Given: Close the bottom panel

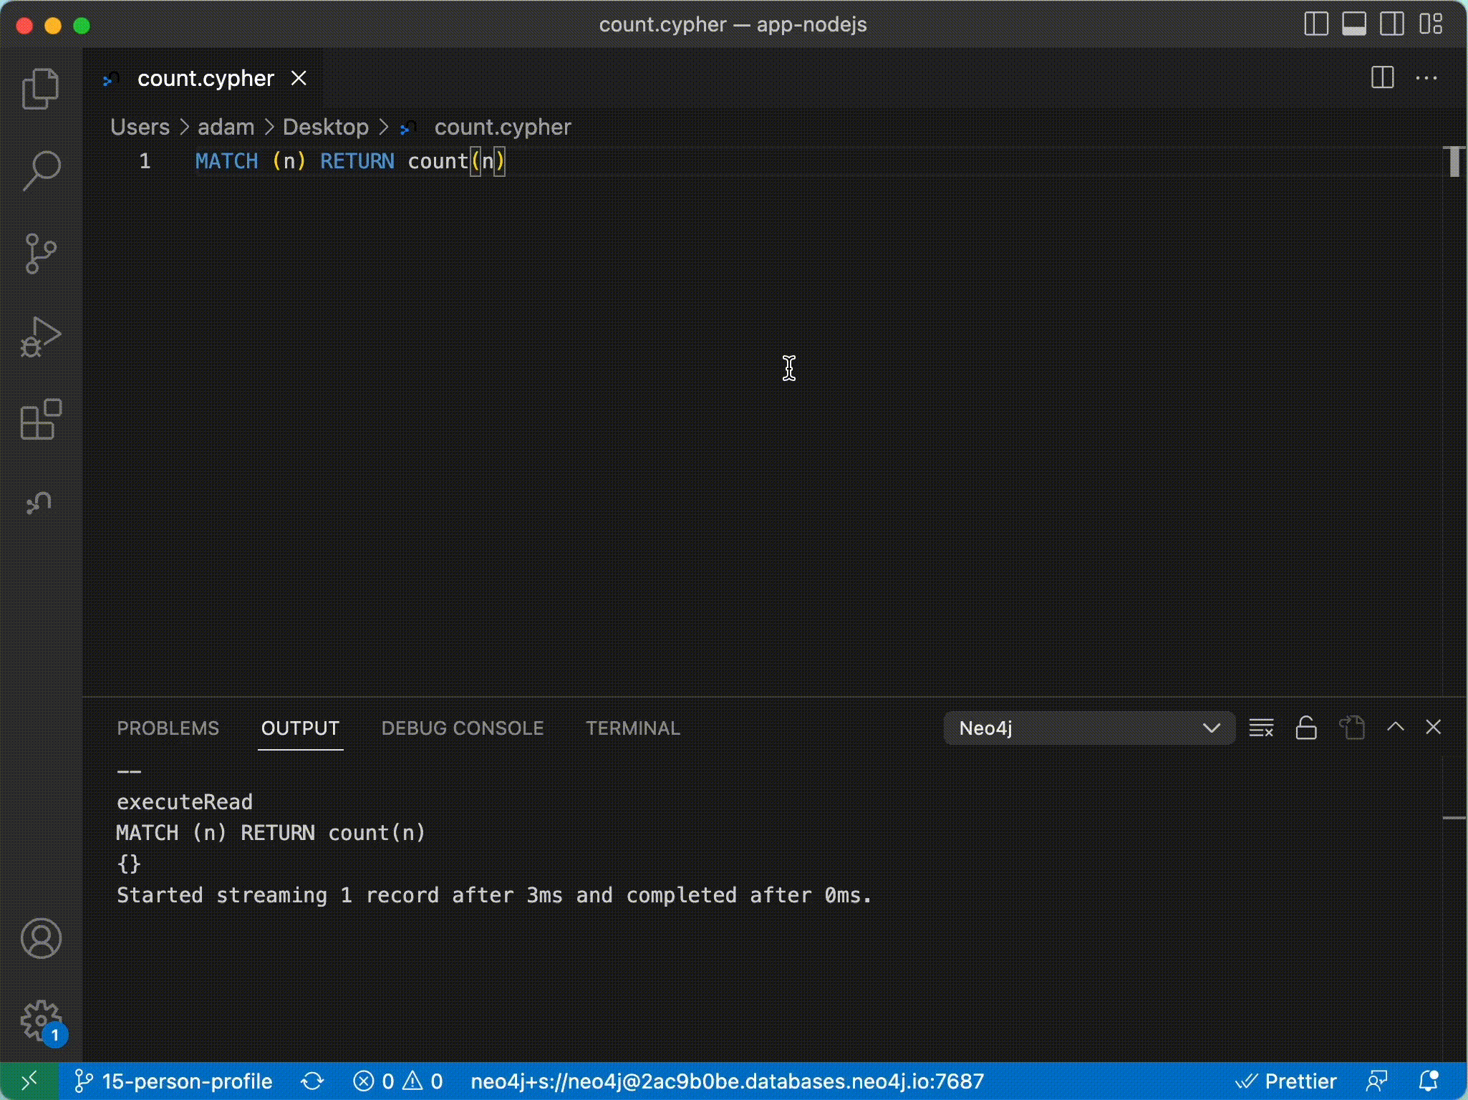Looking at the screenshot, I should click(x=1433, y=727).
